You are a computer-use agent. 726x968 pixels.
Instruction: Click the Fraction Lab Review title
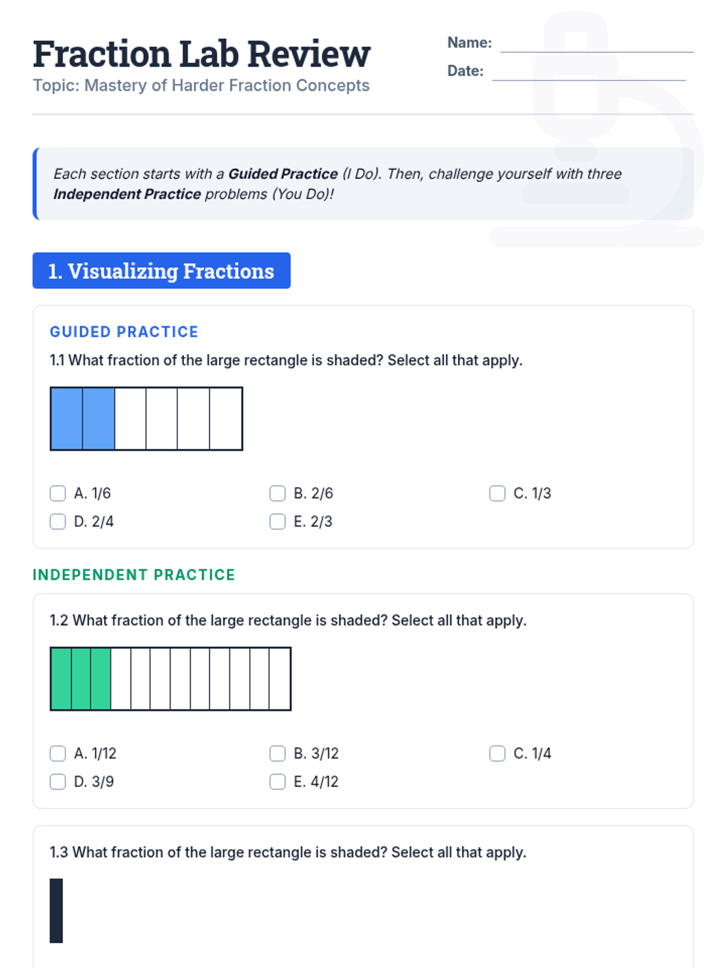[x=201, y=54]
